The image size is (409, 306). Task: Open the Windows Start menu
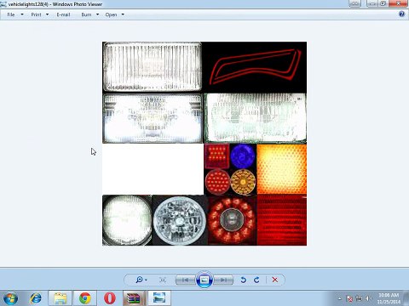(x=10, y=298)
